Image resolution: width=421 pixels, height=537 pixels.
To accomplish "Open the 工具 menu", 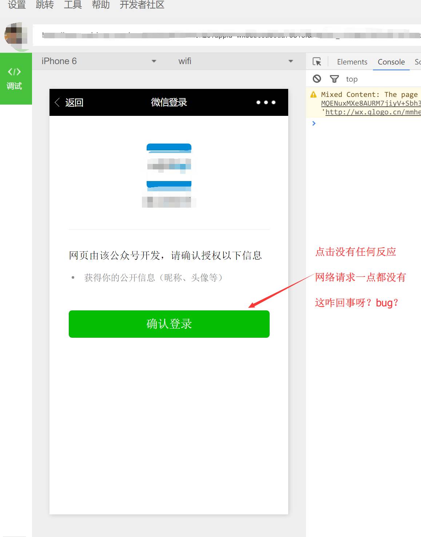I will point(73,5).
